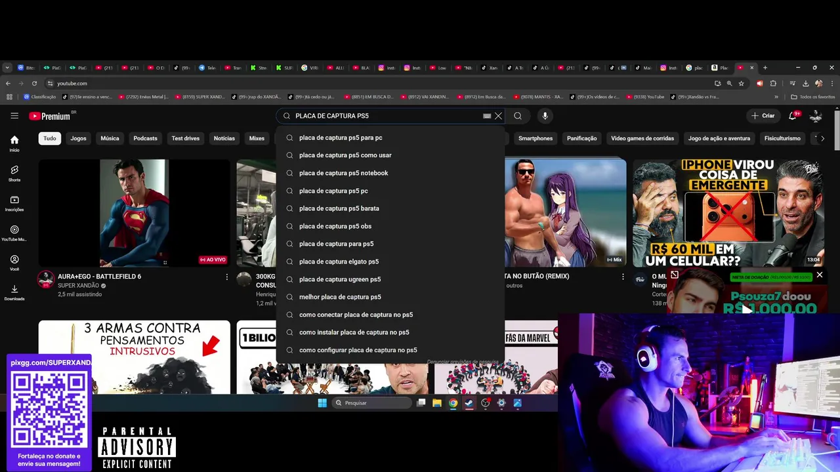Image resolution: width=840 pixels, height=472 pixels.
Task: Open YouTube Music in the left sidebar
Action: [14, 233]
